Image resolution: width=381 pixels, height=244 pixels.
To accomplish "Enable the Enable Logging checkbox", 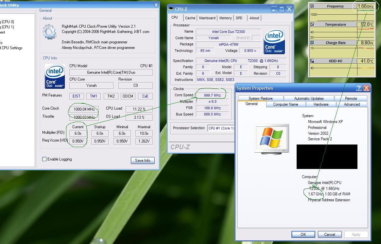I will 44,159.
